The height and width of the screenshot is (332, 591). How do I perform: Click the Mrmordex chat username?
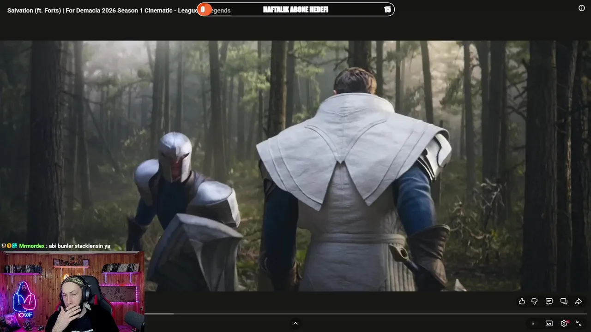(32, 246)
